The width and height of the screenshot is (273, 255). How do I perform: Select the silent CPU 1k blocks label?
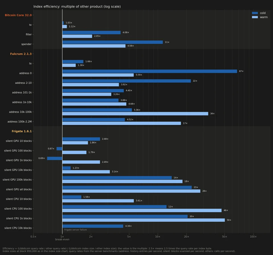point(19,218)
